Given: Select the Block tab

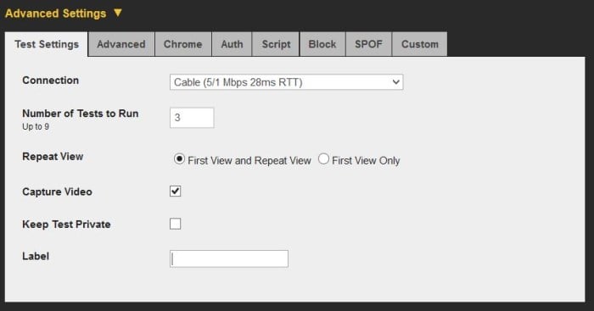Looking at the screenshot, I should pyautogui.click(x=322, y=44).
